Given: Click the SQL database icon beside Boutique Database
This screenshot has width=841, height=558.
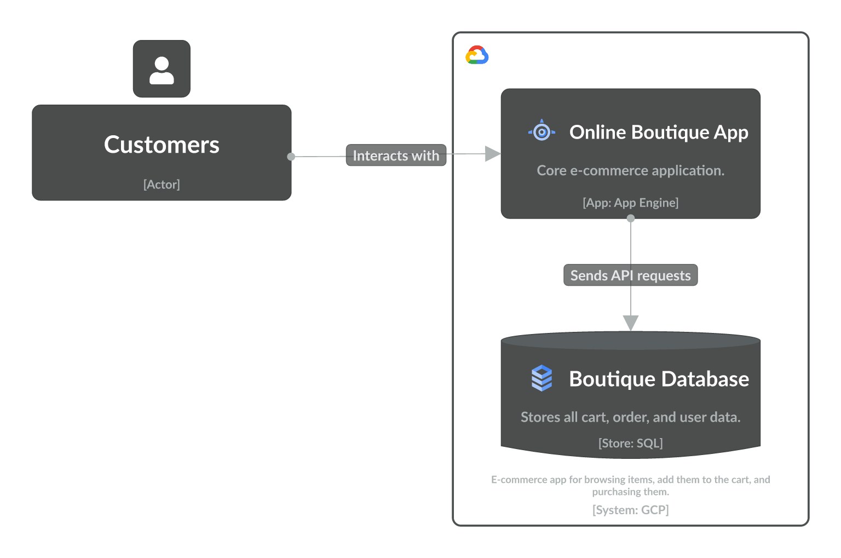Looking at the screenshot, I should click(542, 378).
